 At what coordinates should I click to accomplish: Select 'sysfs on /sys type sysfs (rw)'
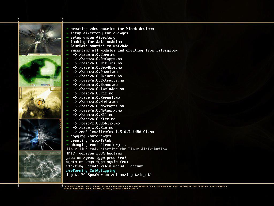[97, 162]
